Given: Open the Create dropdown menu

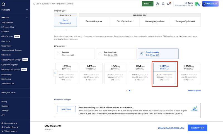Looking at the screenshot, I should 147,4.
